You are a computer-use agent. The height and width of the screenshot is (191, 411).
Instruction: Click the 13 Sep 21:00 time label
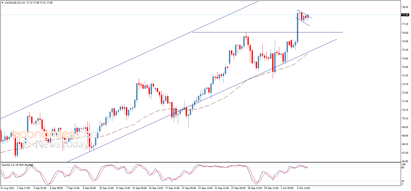[x=123, y=188]
